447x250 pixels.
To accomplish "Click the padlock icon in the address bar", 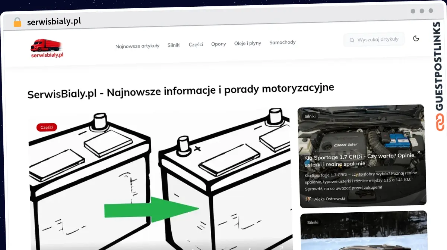I will 17,22.
